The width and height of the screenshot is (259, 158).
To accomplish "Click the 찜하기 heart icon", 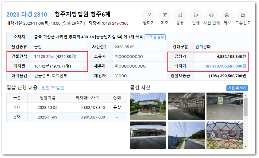I will point(149,15).
